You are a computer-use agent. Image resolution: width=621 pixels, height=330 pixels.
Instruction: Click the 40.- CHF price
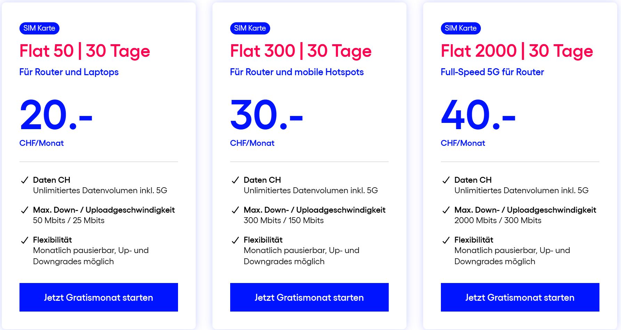tap(478, 115)
